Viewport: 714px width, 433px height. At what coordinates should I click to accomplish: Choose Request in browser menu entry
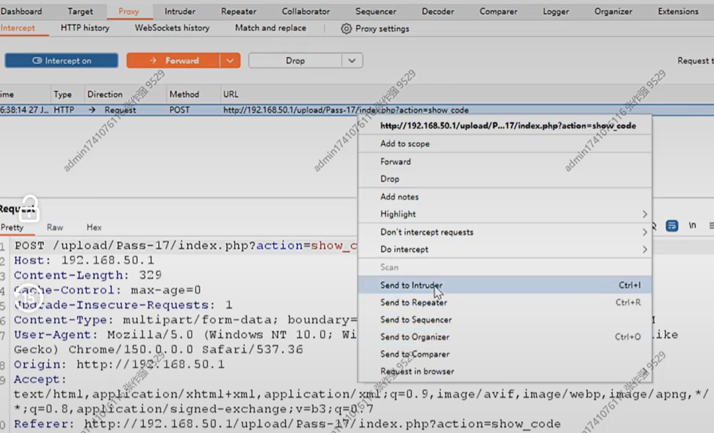(x=505, y=372)
